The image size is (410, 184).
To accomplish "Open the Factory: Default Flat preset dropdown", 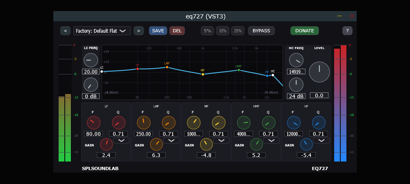I will (102, 31).
